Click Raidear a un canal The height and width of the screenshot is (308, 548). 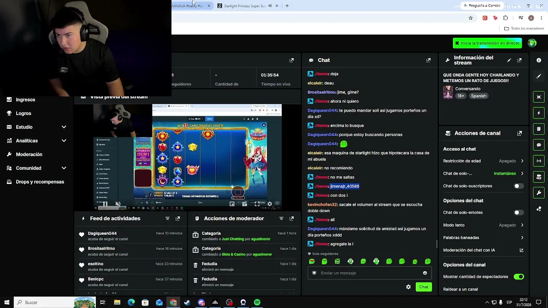(x=460, y=289)
